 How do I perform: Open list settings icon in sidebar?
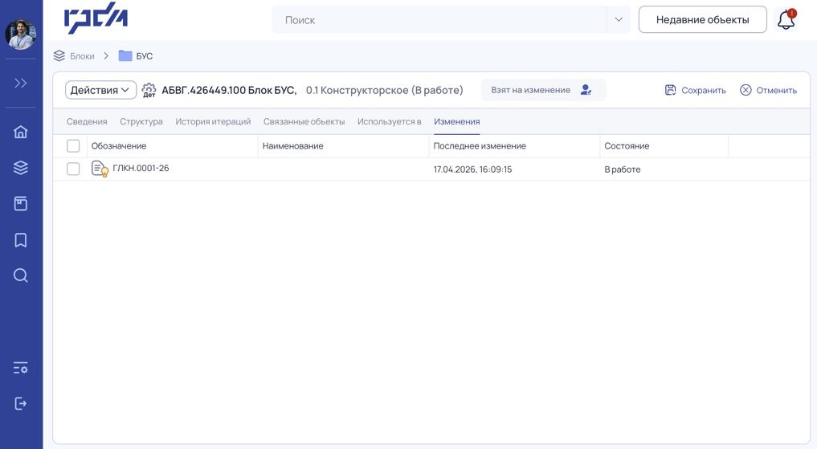[x=20, y=368]
